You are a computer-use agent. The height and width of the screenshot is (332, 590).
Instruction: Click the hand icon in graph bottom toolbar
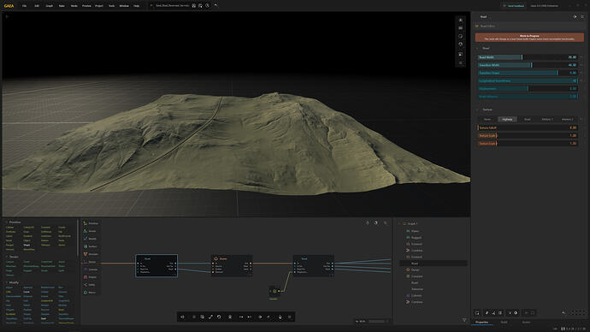pos(280,317)
